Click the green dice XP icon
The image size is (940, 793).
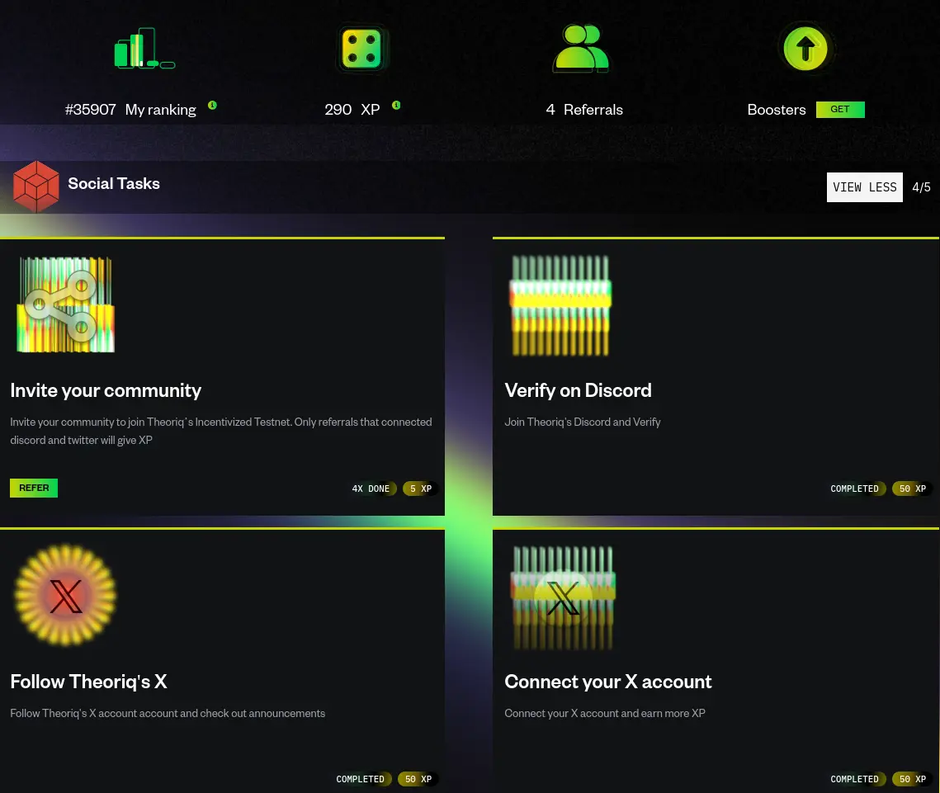pyautogui.click(x=361, y=49)
